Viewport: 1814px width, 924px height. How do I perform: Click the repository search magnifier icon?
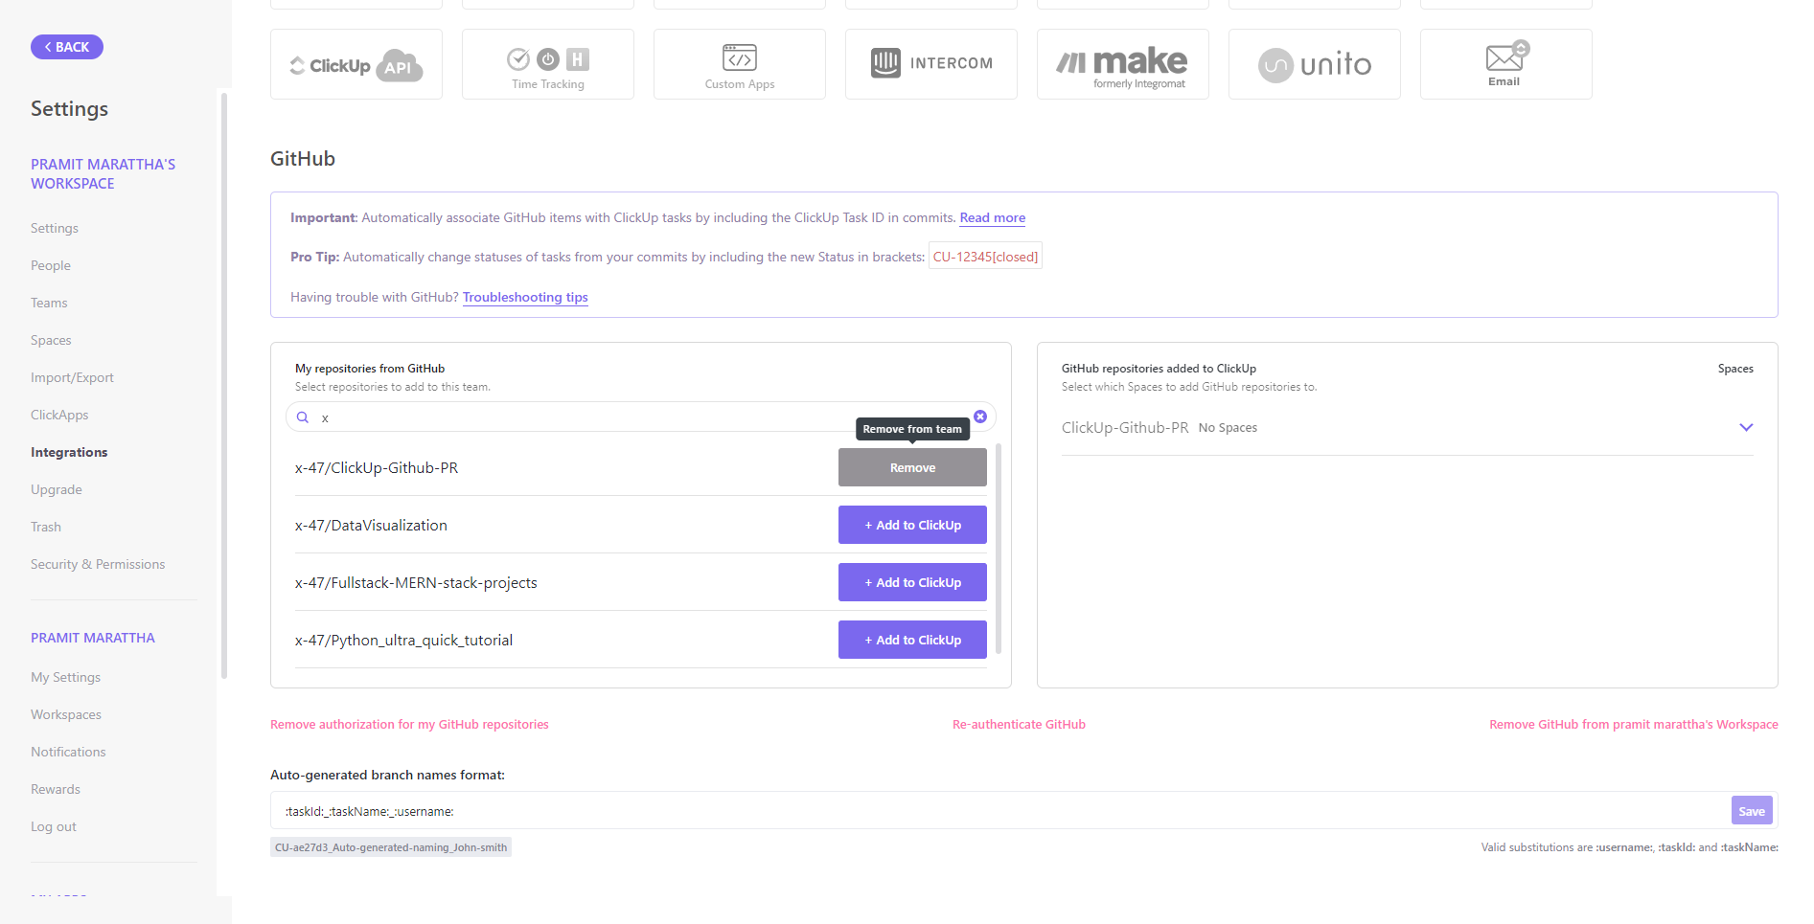coord(303,417)
